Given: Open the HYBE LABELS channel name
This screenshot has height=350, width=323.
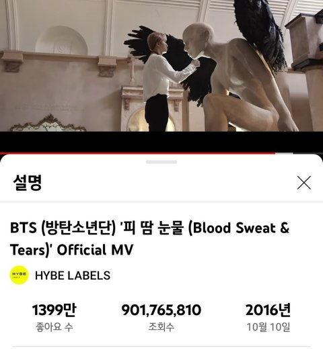Looking at the screenshot, I should tap(73, 275).
